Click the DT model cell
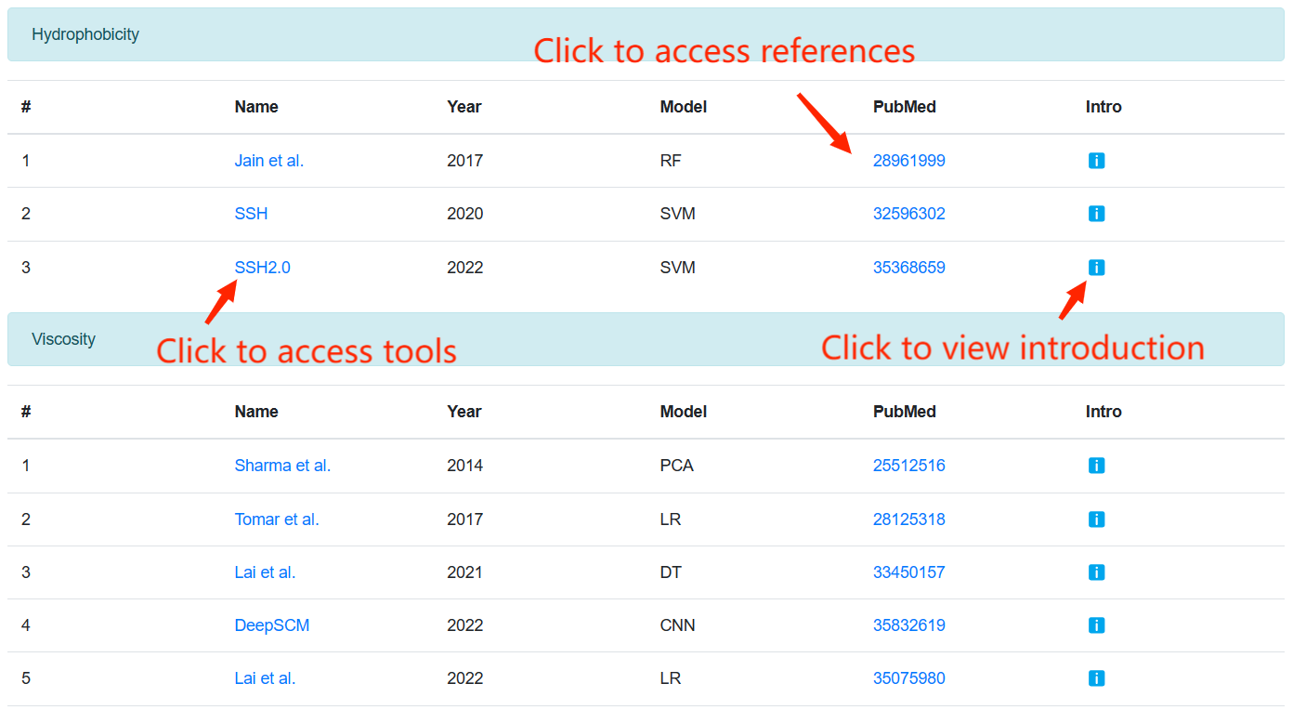The image size is (1293, 710). click(671, 572)
